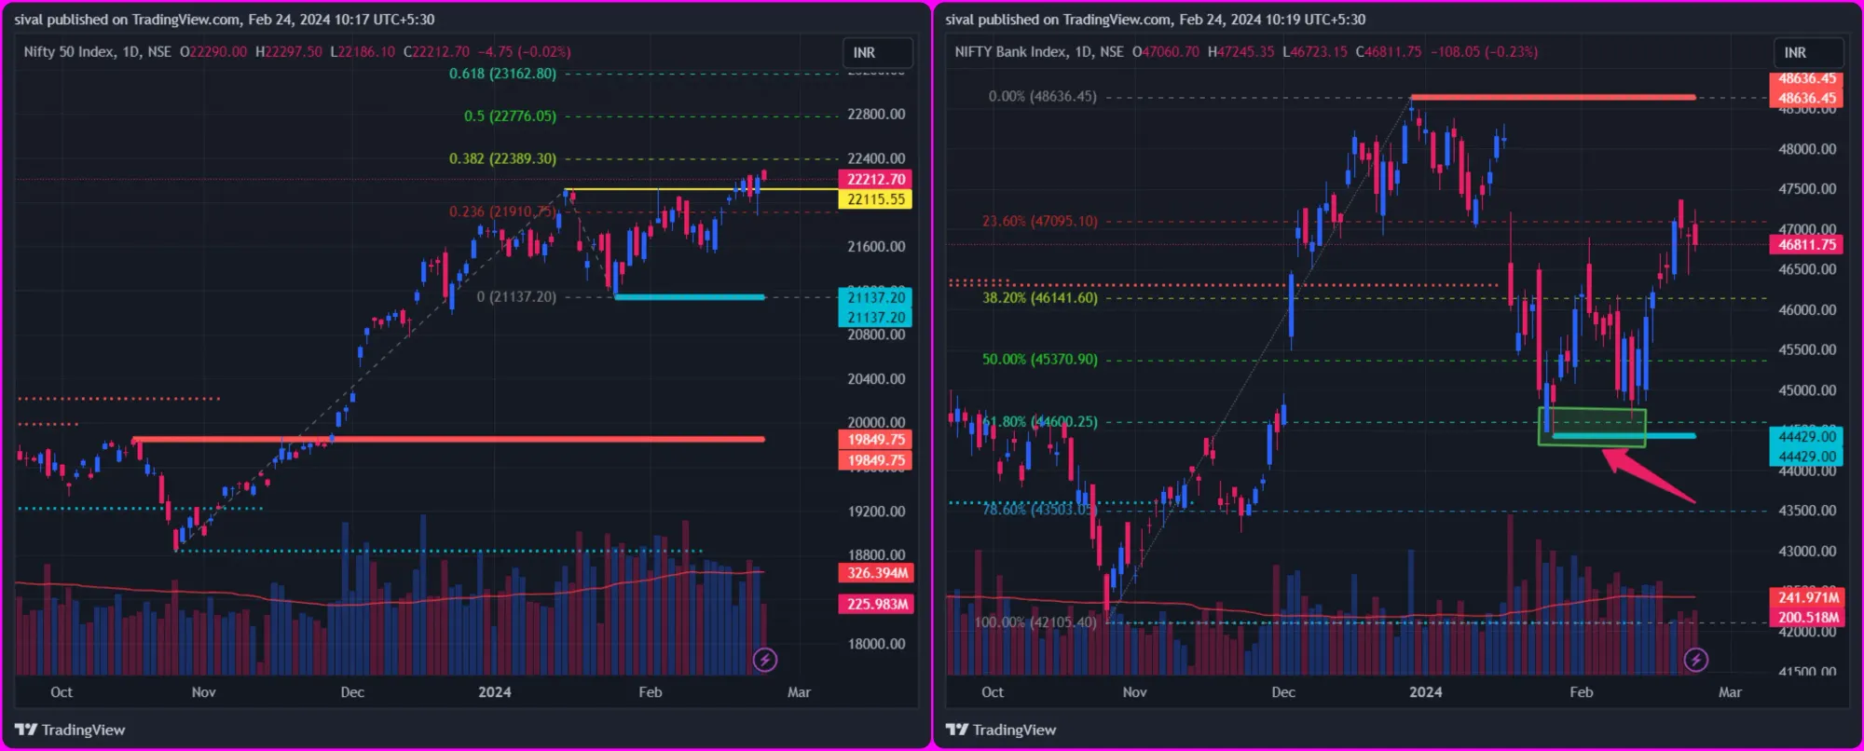Viewport: 1864px width, 751px height.
Task: Select the red horizontal line at Bank Nifty top
Action: coord(1553,97)
